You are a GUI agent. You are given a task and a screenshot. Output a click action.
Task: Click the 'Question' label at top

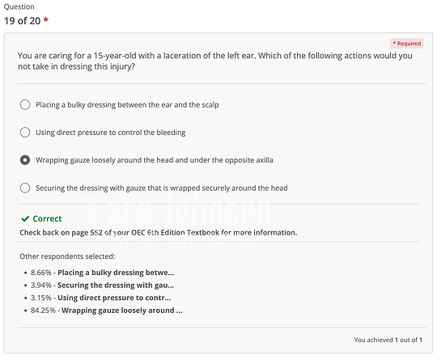point(19,6)
